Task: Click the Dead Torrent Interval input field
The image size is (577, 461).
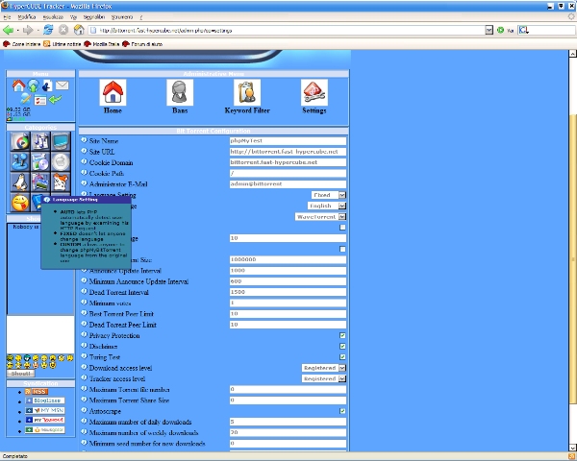Action: pyautogui.click(x=286, y=291)
